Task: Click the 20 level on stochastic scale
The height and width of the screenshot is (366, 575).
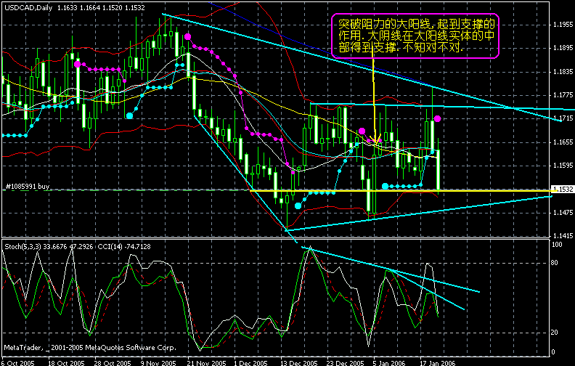Action: [555, 332]
